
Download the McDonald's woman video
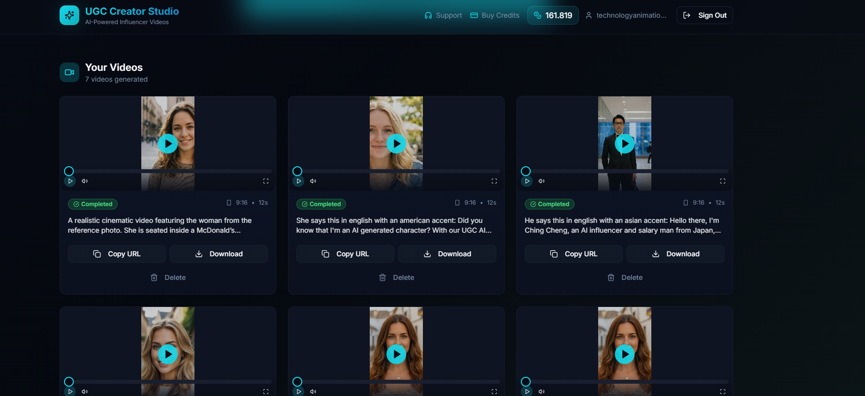pyautogui.click(x=219, y=254)
